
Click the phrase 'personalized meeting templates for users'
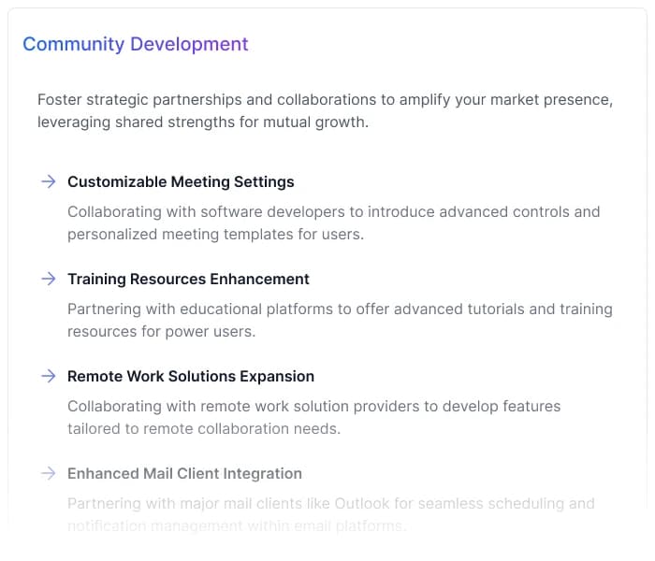pyautogui.click(x=215, y=234)
